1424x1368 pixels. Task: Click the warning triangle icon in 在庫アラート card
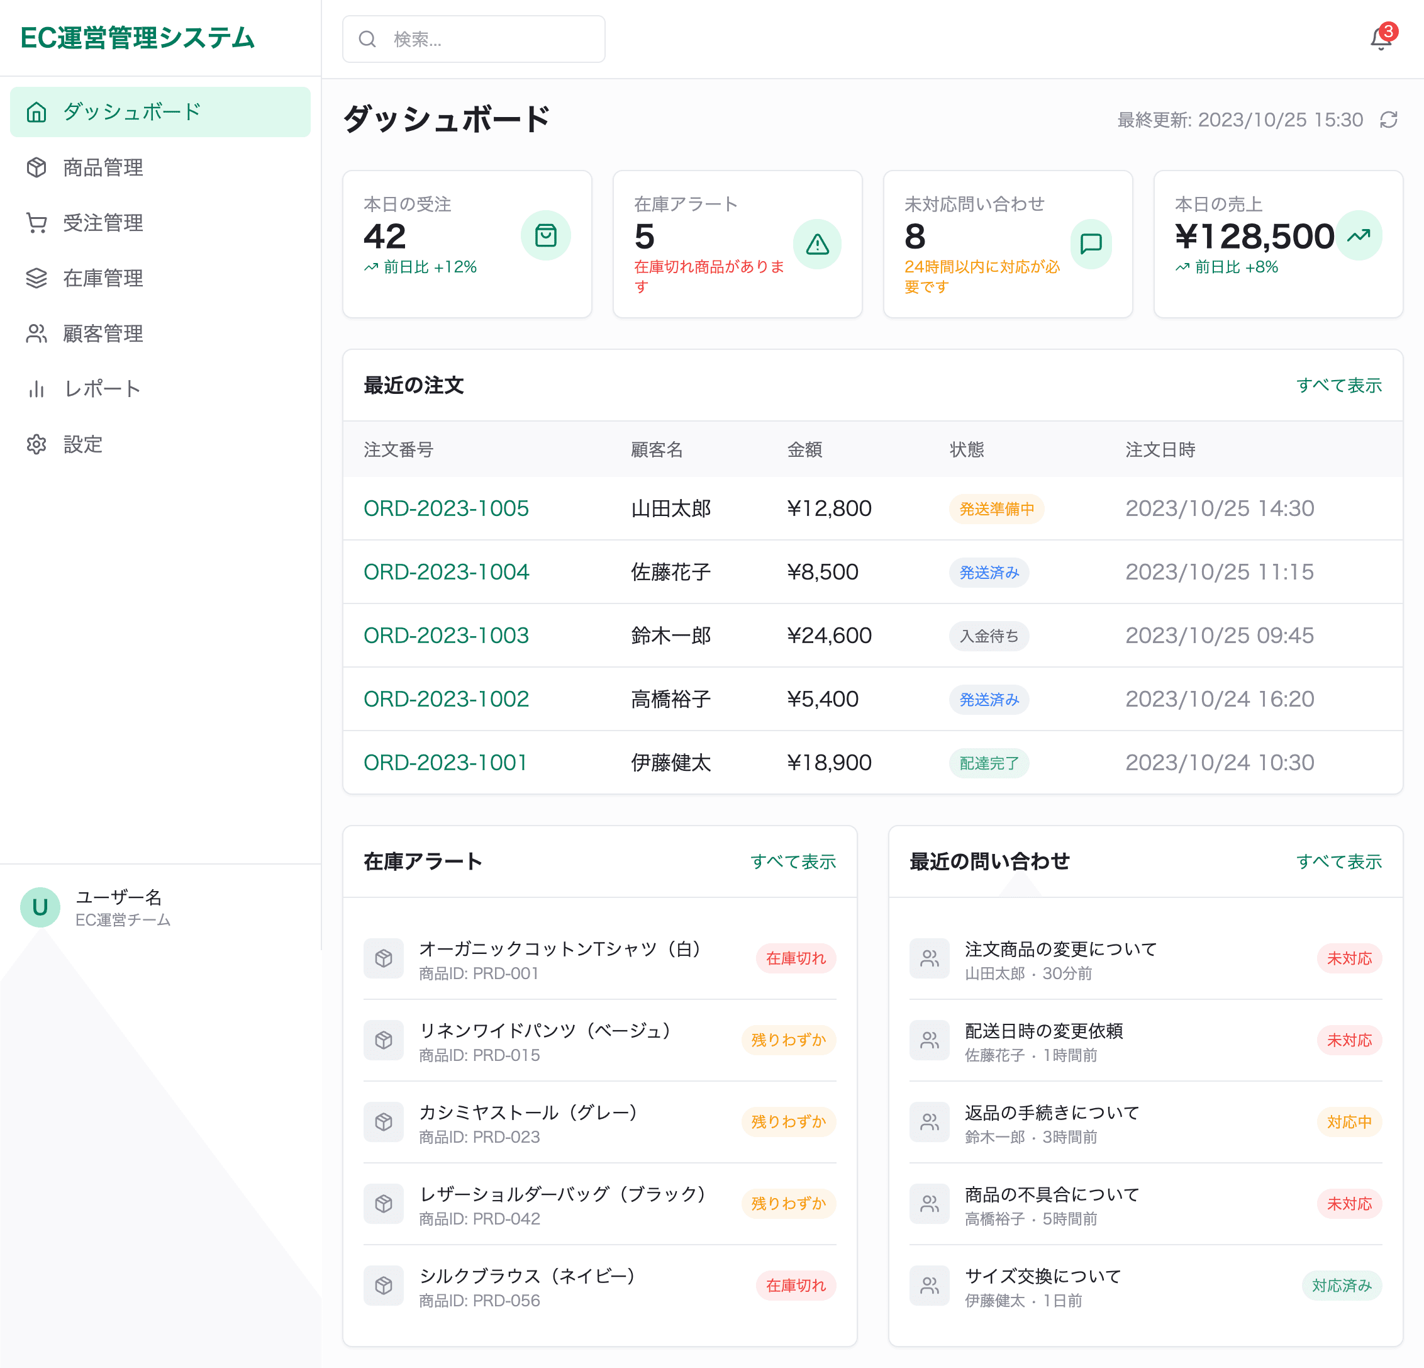tap(817, 245)
